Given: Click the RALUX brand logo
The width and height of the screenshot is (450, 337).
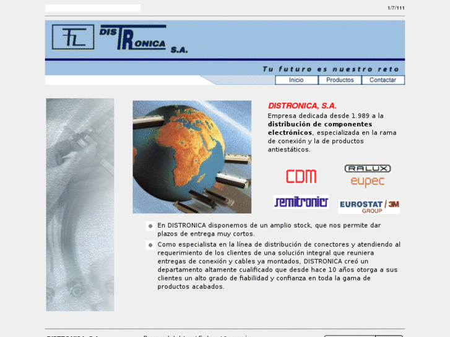Looking at the screenshot, I should tap(367, 168).
